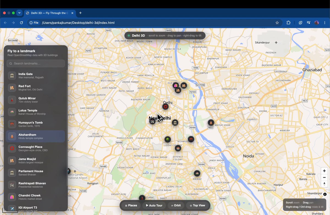Viewport: 330px width, 215px height.
Task: Close the Delhi 3D browser tab
Action: (72, 13)
